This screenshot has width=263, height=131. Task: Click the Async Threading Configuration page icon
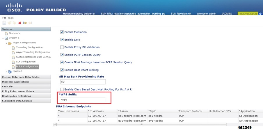tap(13, 53)
